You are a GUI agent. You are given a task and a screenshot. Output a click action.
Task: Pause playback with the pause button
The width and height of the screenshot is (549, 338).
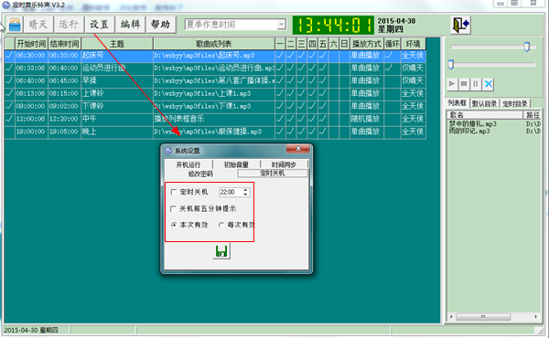click(x=476, y=84)
